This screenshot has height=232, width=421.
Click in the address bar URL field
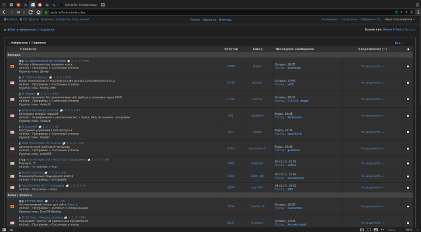point(220,12)
